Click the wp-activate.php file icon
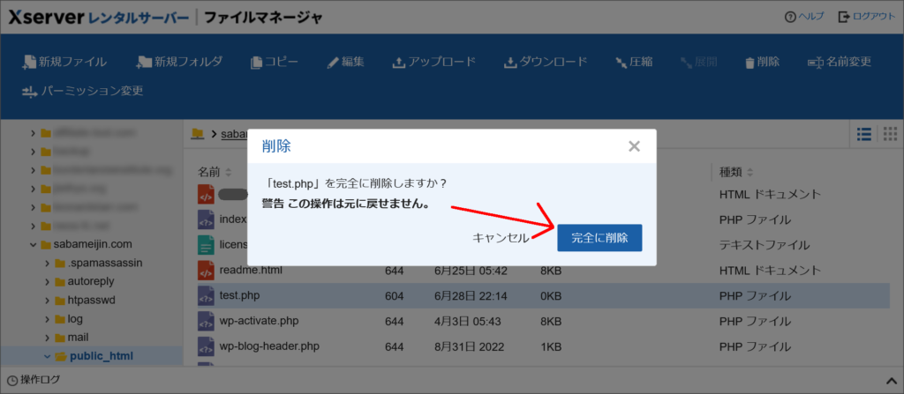 pos(206,321)
